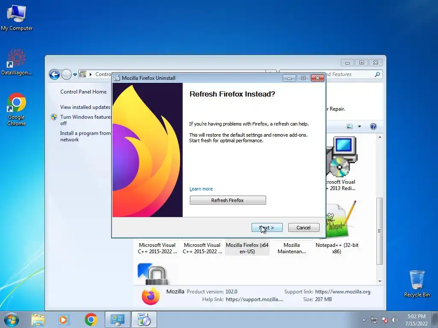
Task: Click the Show desktop strip at taskbar end
Action: [x=435, y=319]
